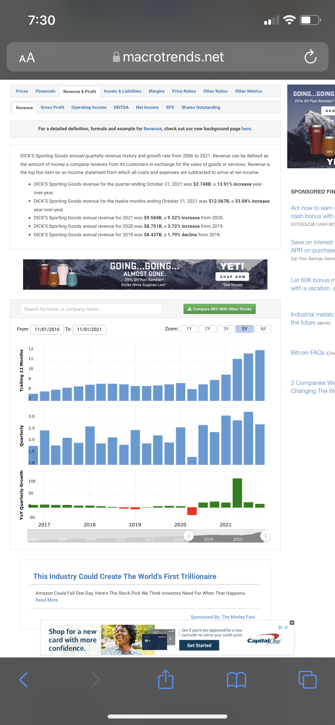Open the Margins tab

(x=157, y=91)
